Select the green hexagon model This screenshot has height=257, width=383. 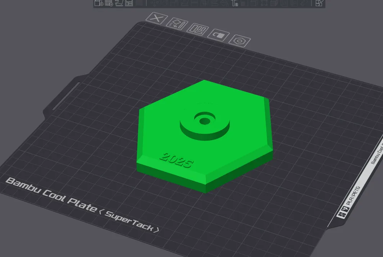tap(205, 137)
